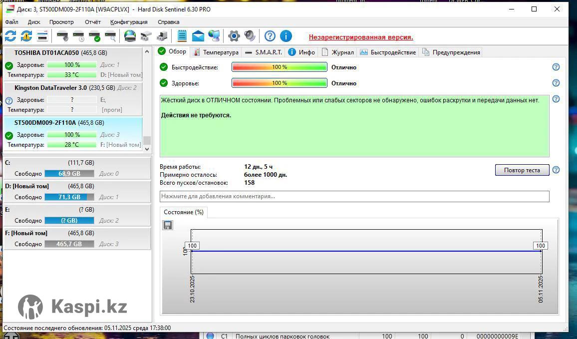Screen dimensions: 577x339
Task: Click the disk with clock toolbar icon
Action: tap(78, 36)
